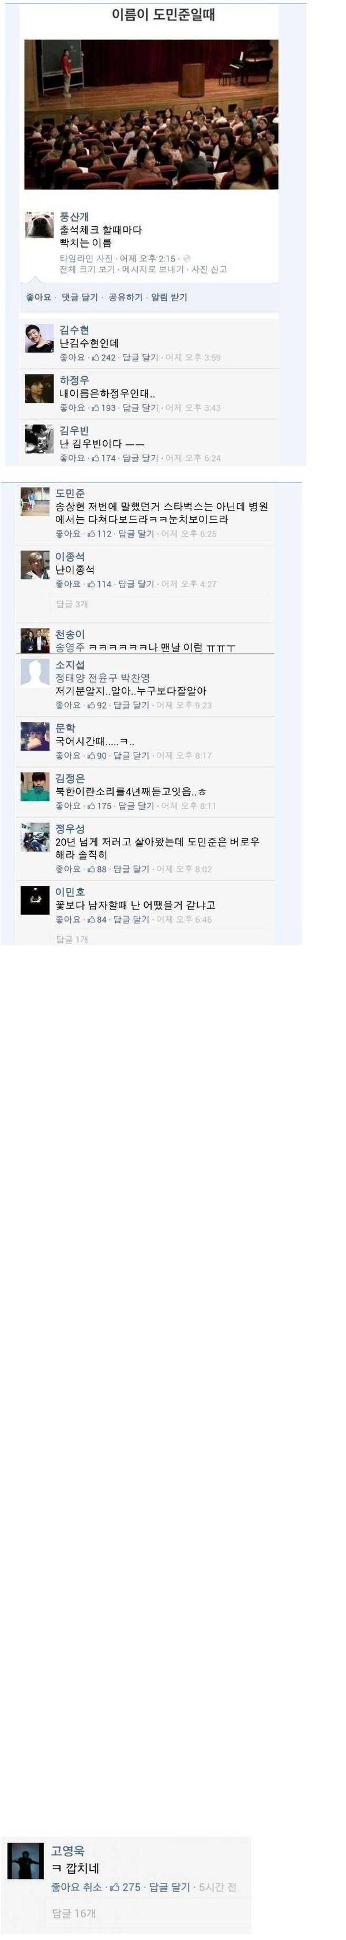The width and height of the screenshot is (346, 1940).
Task: Expand 답글 1개 under 이민호's comment
Action: pyautogui.click(x=72, y=939)
